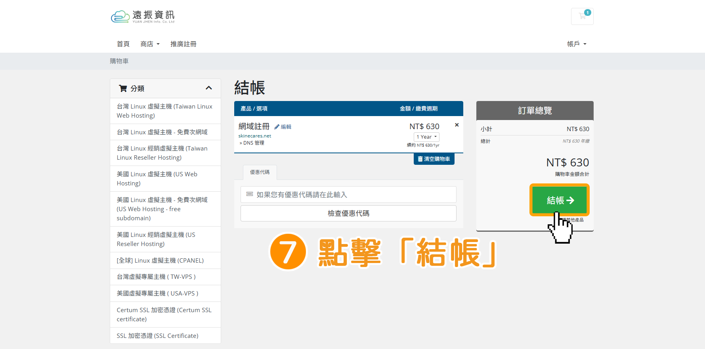Click the 清空購物車 button
The image size is (705, 349).
tap(434, 159)
